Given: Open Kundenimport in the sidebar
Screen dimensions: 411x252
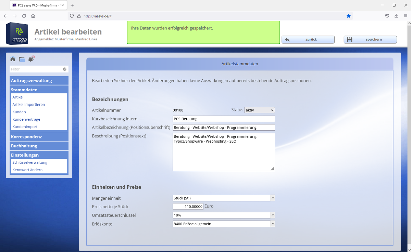Looking at the screenshot, I should pyautogui.click(x=25, y=127).
